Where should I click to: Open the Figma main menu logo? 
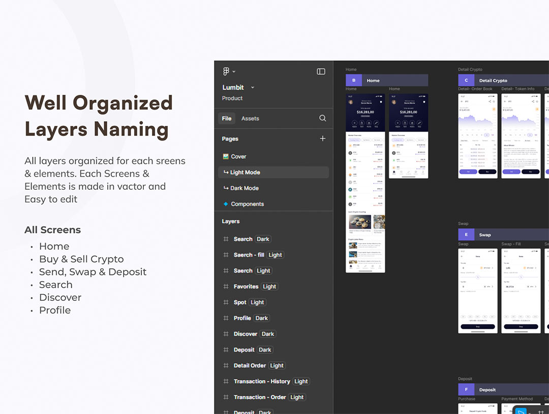coord(226,72)
